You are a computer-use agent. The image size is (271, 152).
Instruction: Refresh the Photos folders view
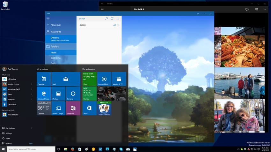coord(247,9)
